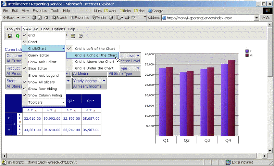Screen dimensions: 274x166
Task: Move row F with right arrow icon
Action: pos(20,118)
